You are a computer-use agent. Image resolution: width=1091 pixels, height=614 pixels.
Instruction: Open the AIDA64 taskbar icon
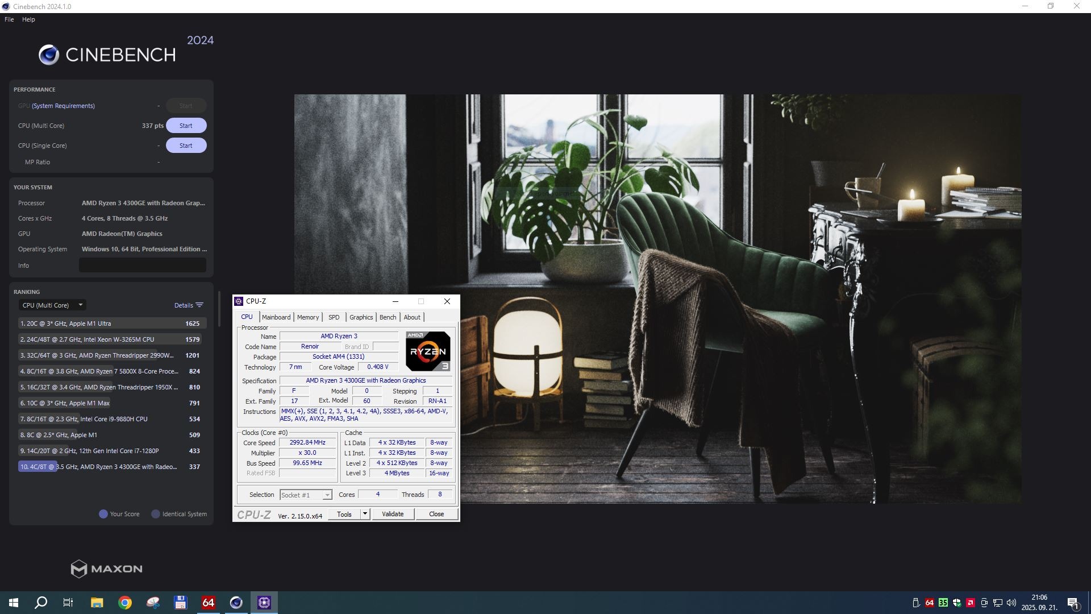[208, 603]
